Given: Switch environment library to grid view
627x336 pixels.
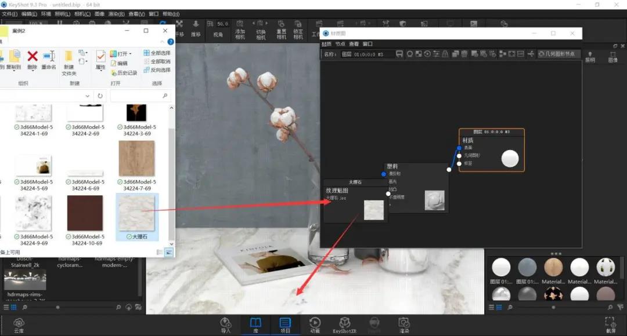Looking at the screenshot, I should (13, 307).
